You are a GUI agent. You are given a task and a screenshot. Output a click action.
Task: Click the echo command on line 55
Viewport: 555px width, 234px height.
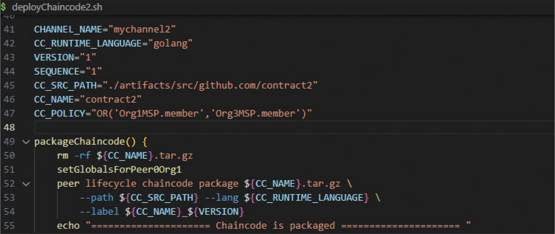[68, 226]
